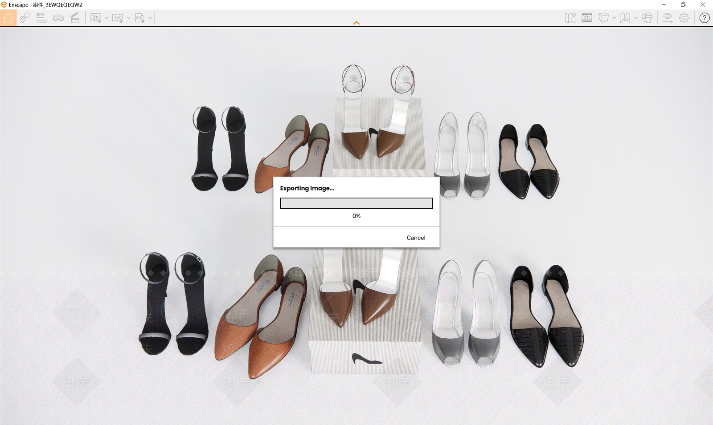The width and height of the screenshot is (713, 425).
Task: Collapse the toolbar with orange chevron
Action: 356,23
